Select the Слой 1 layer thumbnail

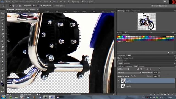tap(123, 86)
